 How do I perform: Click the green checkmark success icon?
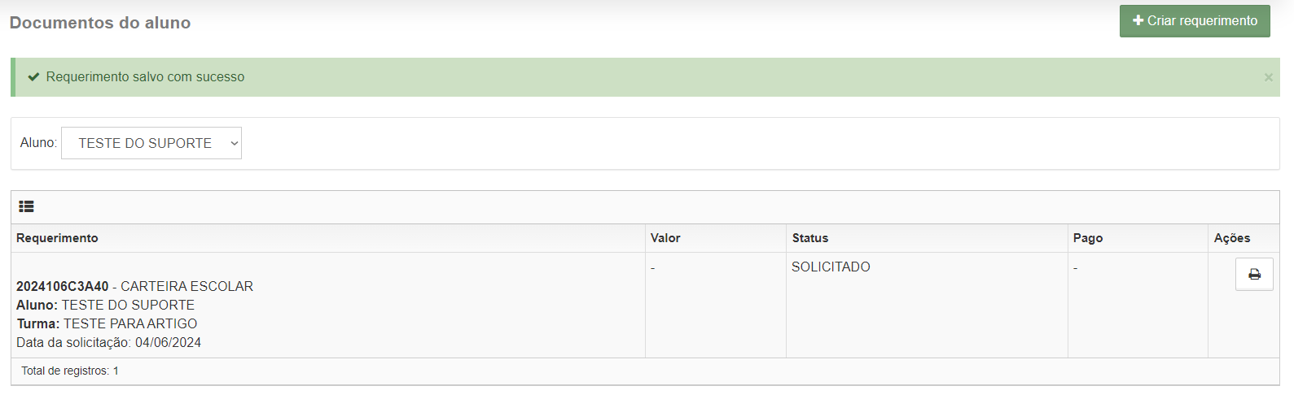click(34, 76)
